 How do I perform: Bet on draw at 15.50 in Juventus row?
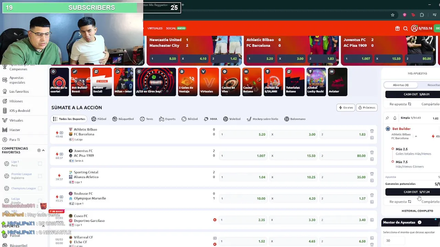(x=294, y=156)
